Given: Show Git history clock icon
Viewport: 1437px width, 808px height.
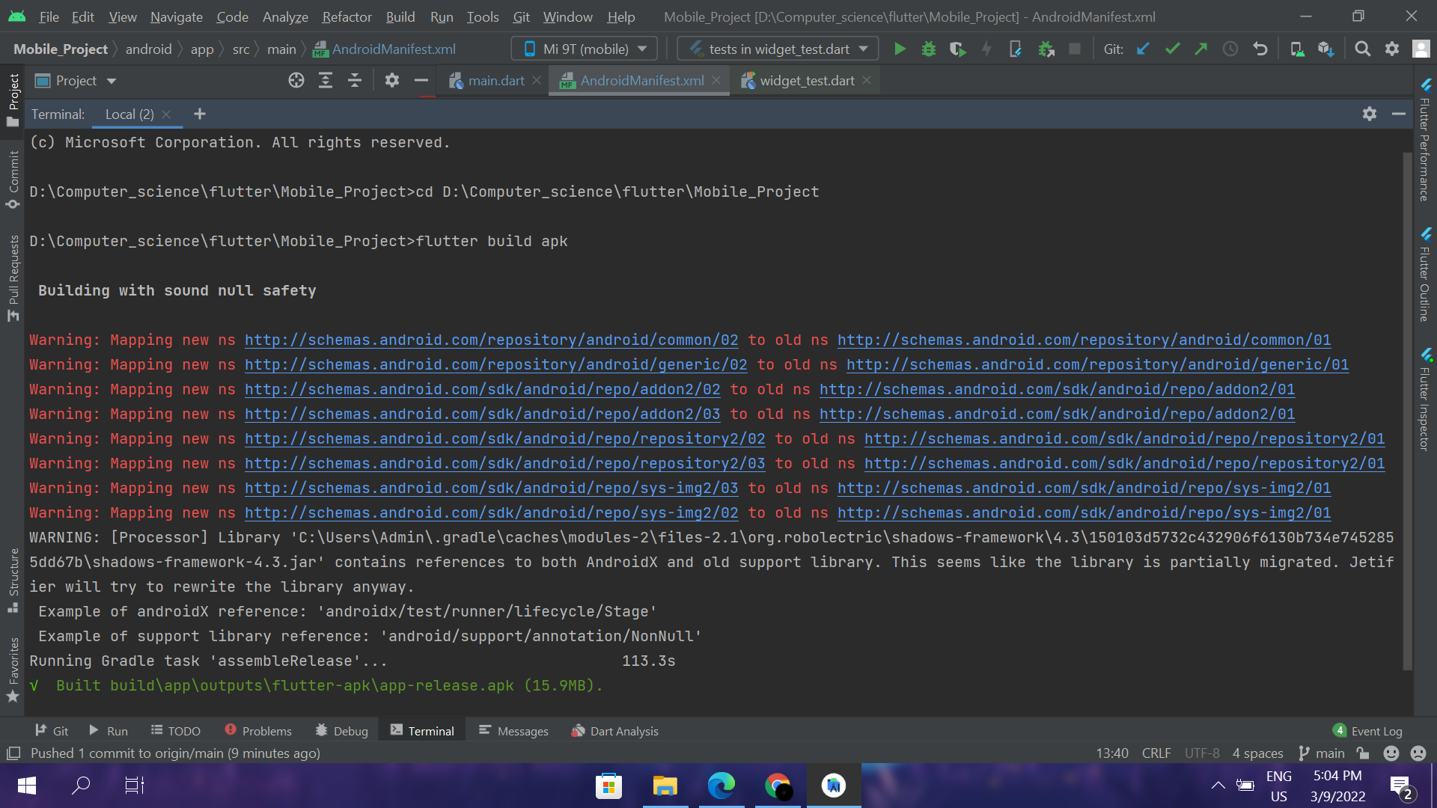Looking at the screenshot, I should [1230, 49].
